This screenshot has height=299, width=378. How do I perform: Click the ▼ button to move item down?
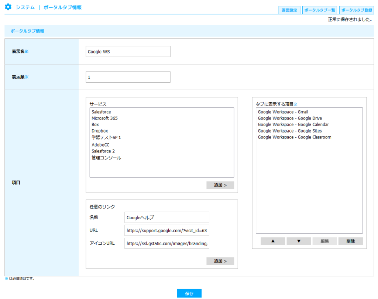(x=299, y=241)
